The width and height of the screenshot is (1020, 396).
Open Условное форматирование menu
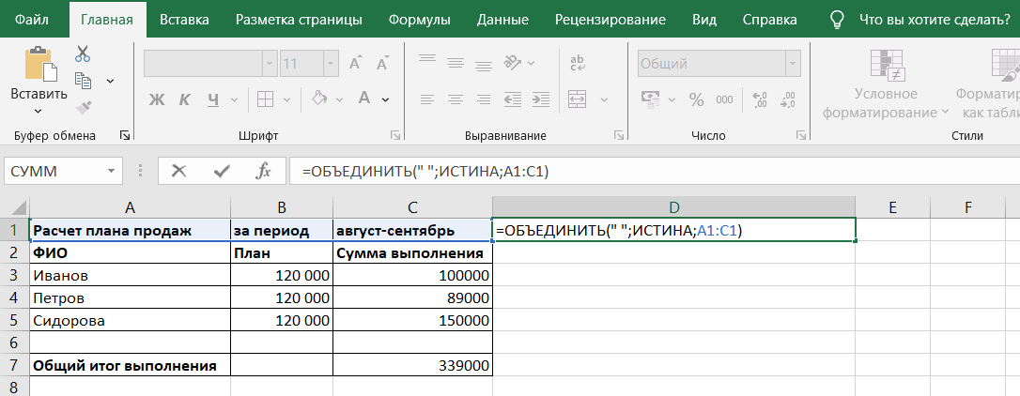[886, 84]
